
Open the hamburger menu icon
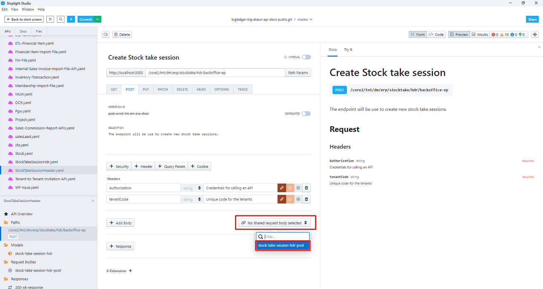[x=50, y=19]
